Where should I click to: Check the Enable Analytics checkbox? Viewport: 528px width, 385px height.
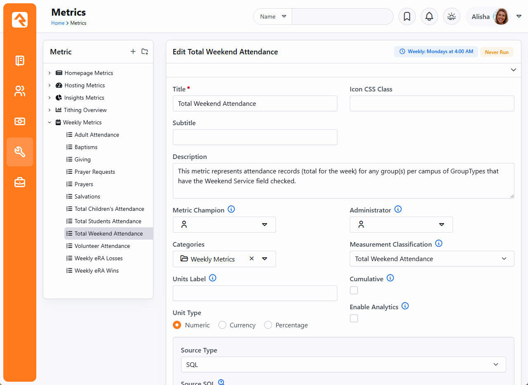(x=354, y=318)
